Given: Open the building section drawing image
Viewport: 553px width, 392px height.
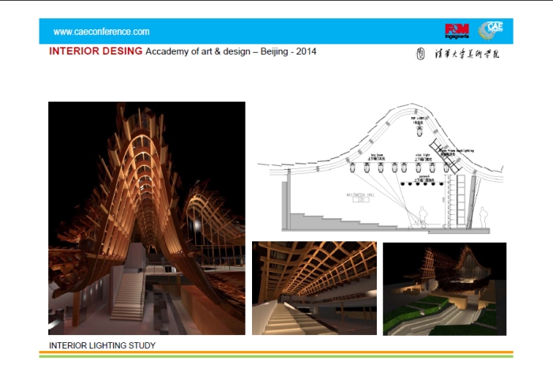Looking at the screenshot, I should (379, 170).
